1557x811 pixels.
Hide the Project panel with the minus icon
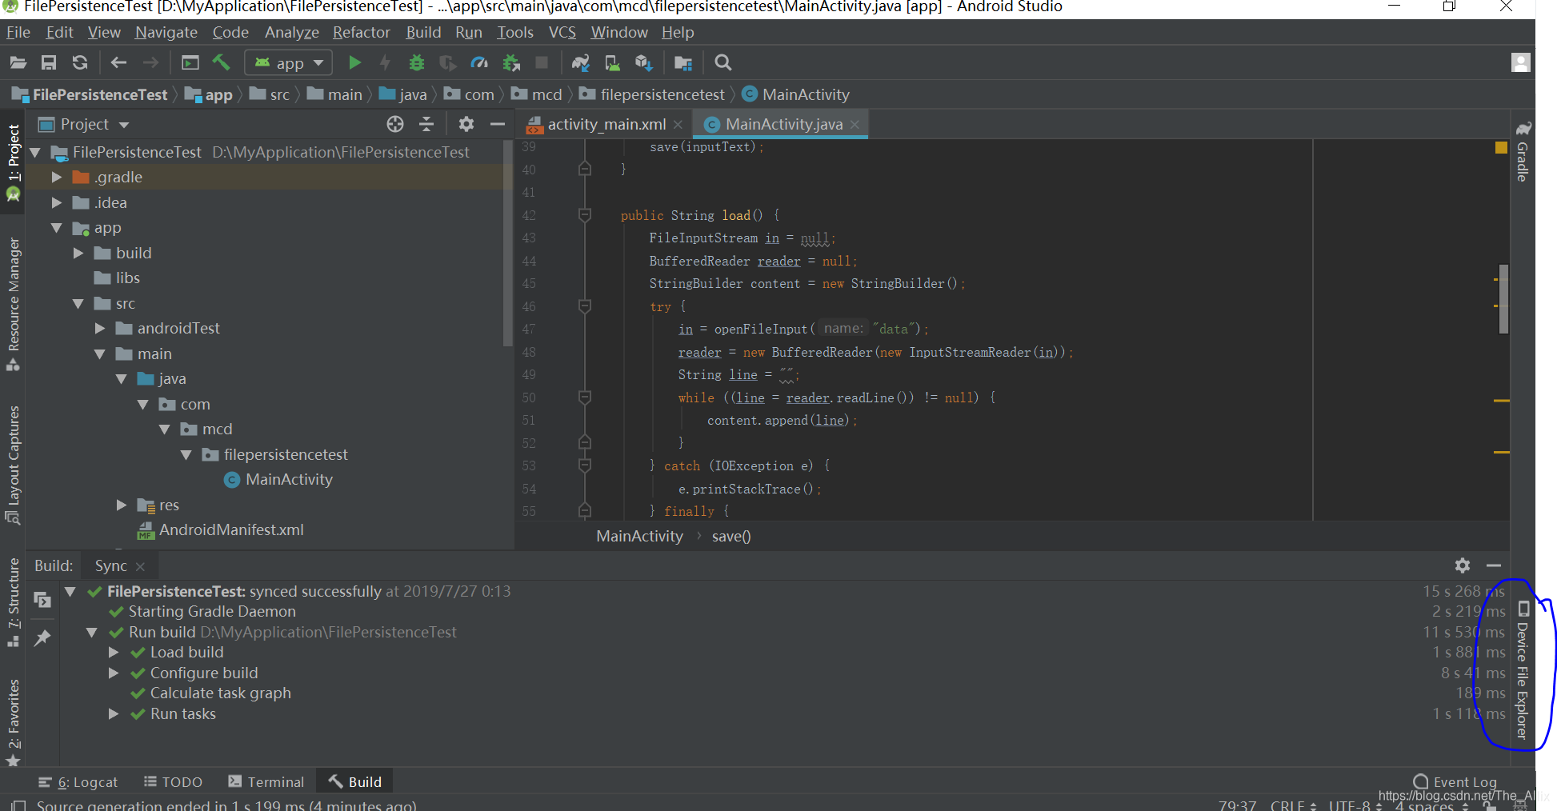pyautogui.click(x=497, y=124)
